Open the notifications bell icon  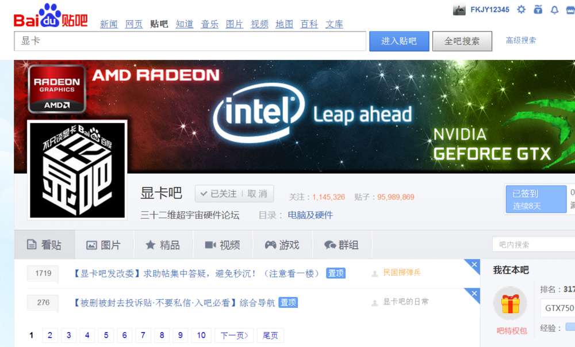(554, 10)
